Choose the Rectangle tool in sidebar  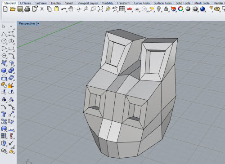click(11, 49)
